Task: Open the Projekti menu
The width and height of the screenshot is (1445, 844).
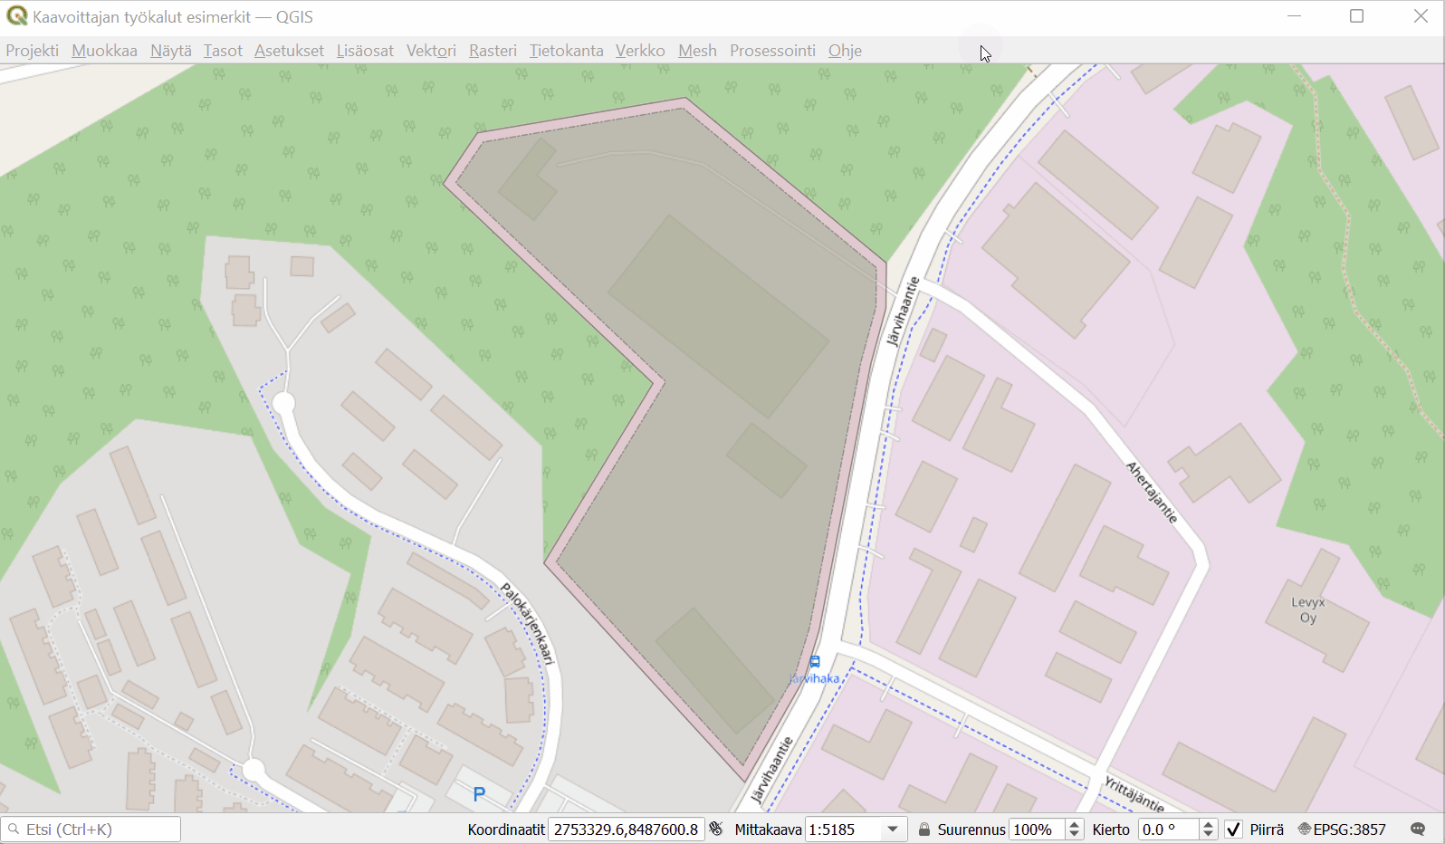Action: [x=33, y=51]
